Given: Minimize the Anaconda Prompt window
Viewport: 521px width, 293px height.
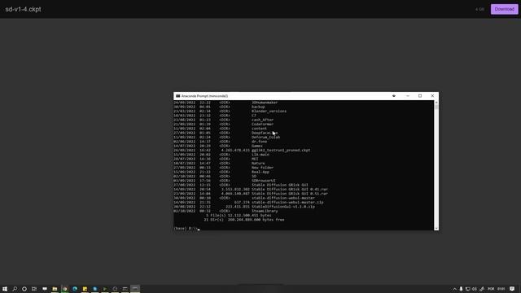Looking at the screenshot, I should pos(408,96).
